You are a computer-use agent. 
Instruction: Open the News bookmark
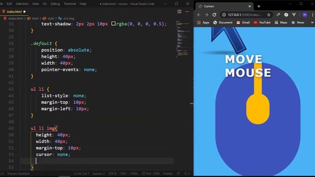[x=298, y=23]
